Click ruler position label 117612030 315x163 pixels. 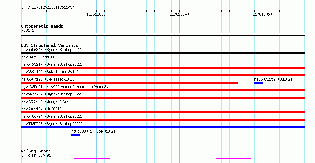point(96,14)
